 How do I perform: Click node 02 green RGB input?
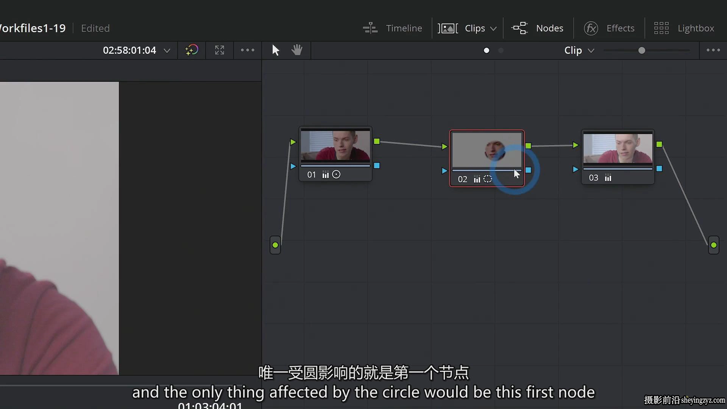coord(445,147)
